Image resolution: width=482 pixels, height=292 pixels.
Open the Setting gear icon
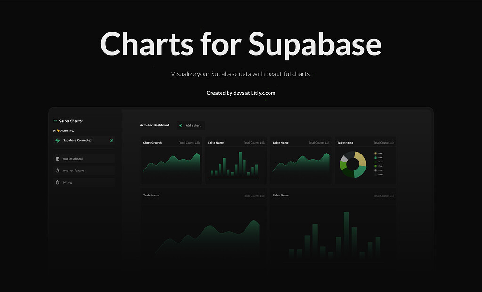57,182
